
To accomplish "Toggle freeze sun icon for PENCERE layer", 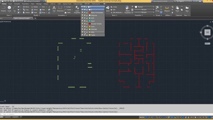I will click(x=85, y=29).
